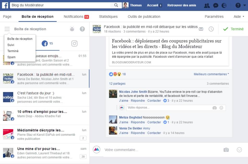
Task: Open the Instagram inbox tab
Action: pos(74,44)
